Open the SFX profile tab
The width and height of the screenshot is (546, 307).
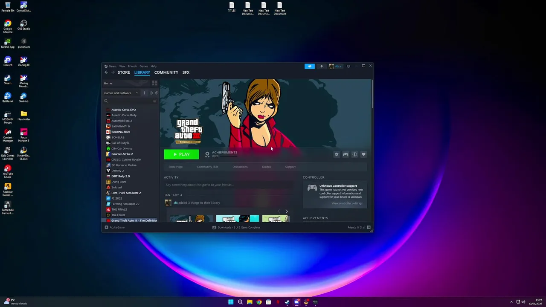186,72
